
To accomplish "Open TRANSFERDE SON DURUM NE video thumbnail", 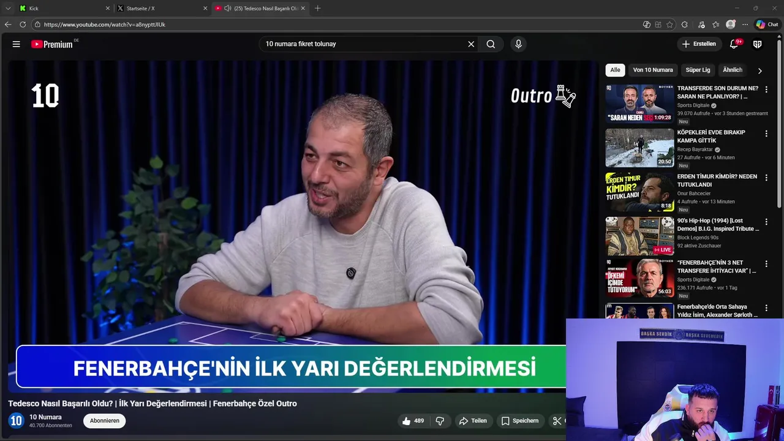I will [x=639, y=104].
